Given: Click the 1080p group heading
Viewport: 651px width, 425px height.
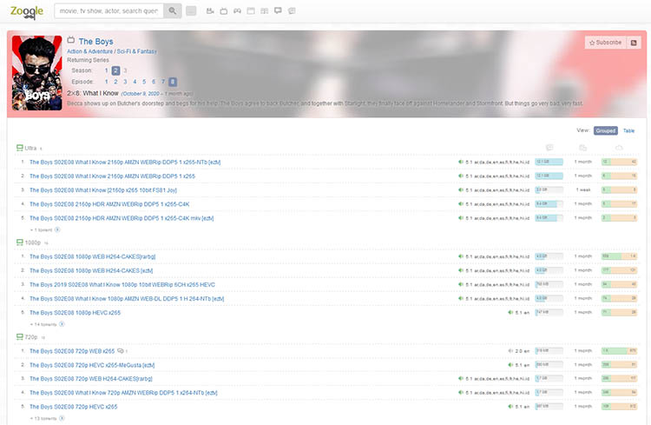Looking at the screenshot, I should [x=33, y=242].
